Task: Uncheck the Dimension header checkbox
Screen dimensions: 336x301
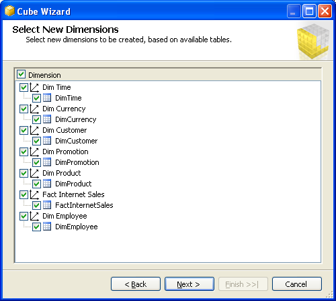Action: click(21, 74)
